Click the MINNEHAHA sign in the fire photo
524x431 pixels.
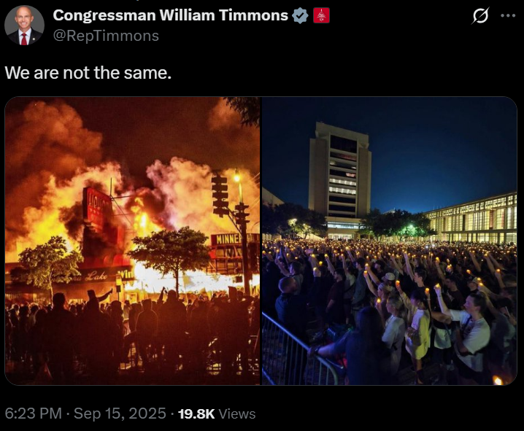click(234, 238)
